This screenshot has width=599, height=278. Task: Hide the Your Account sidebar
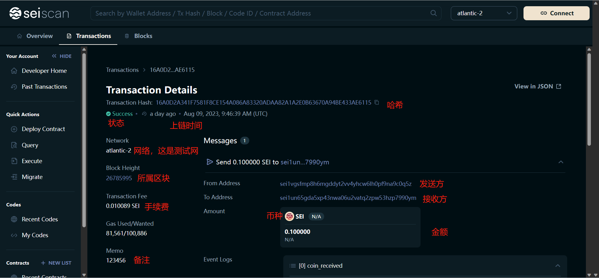click(61, 56)
